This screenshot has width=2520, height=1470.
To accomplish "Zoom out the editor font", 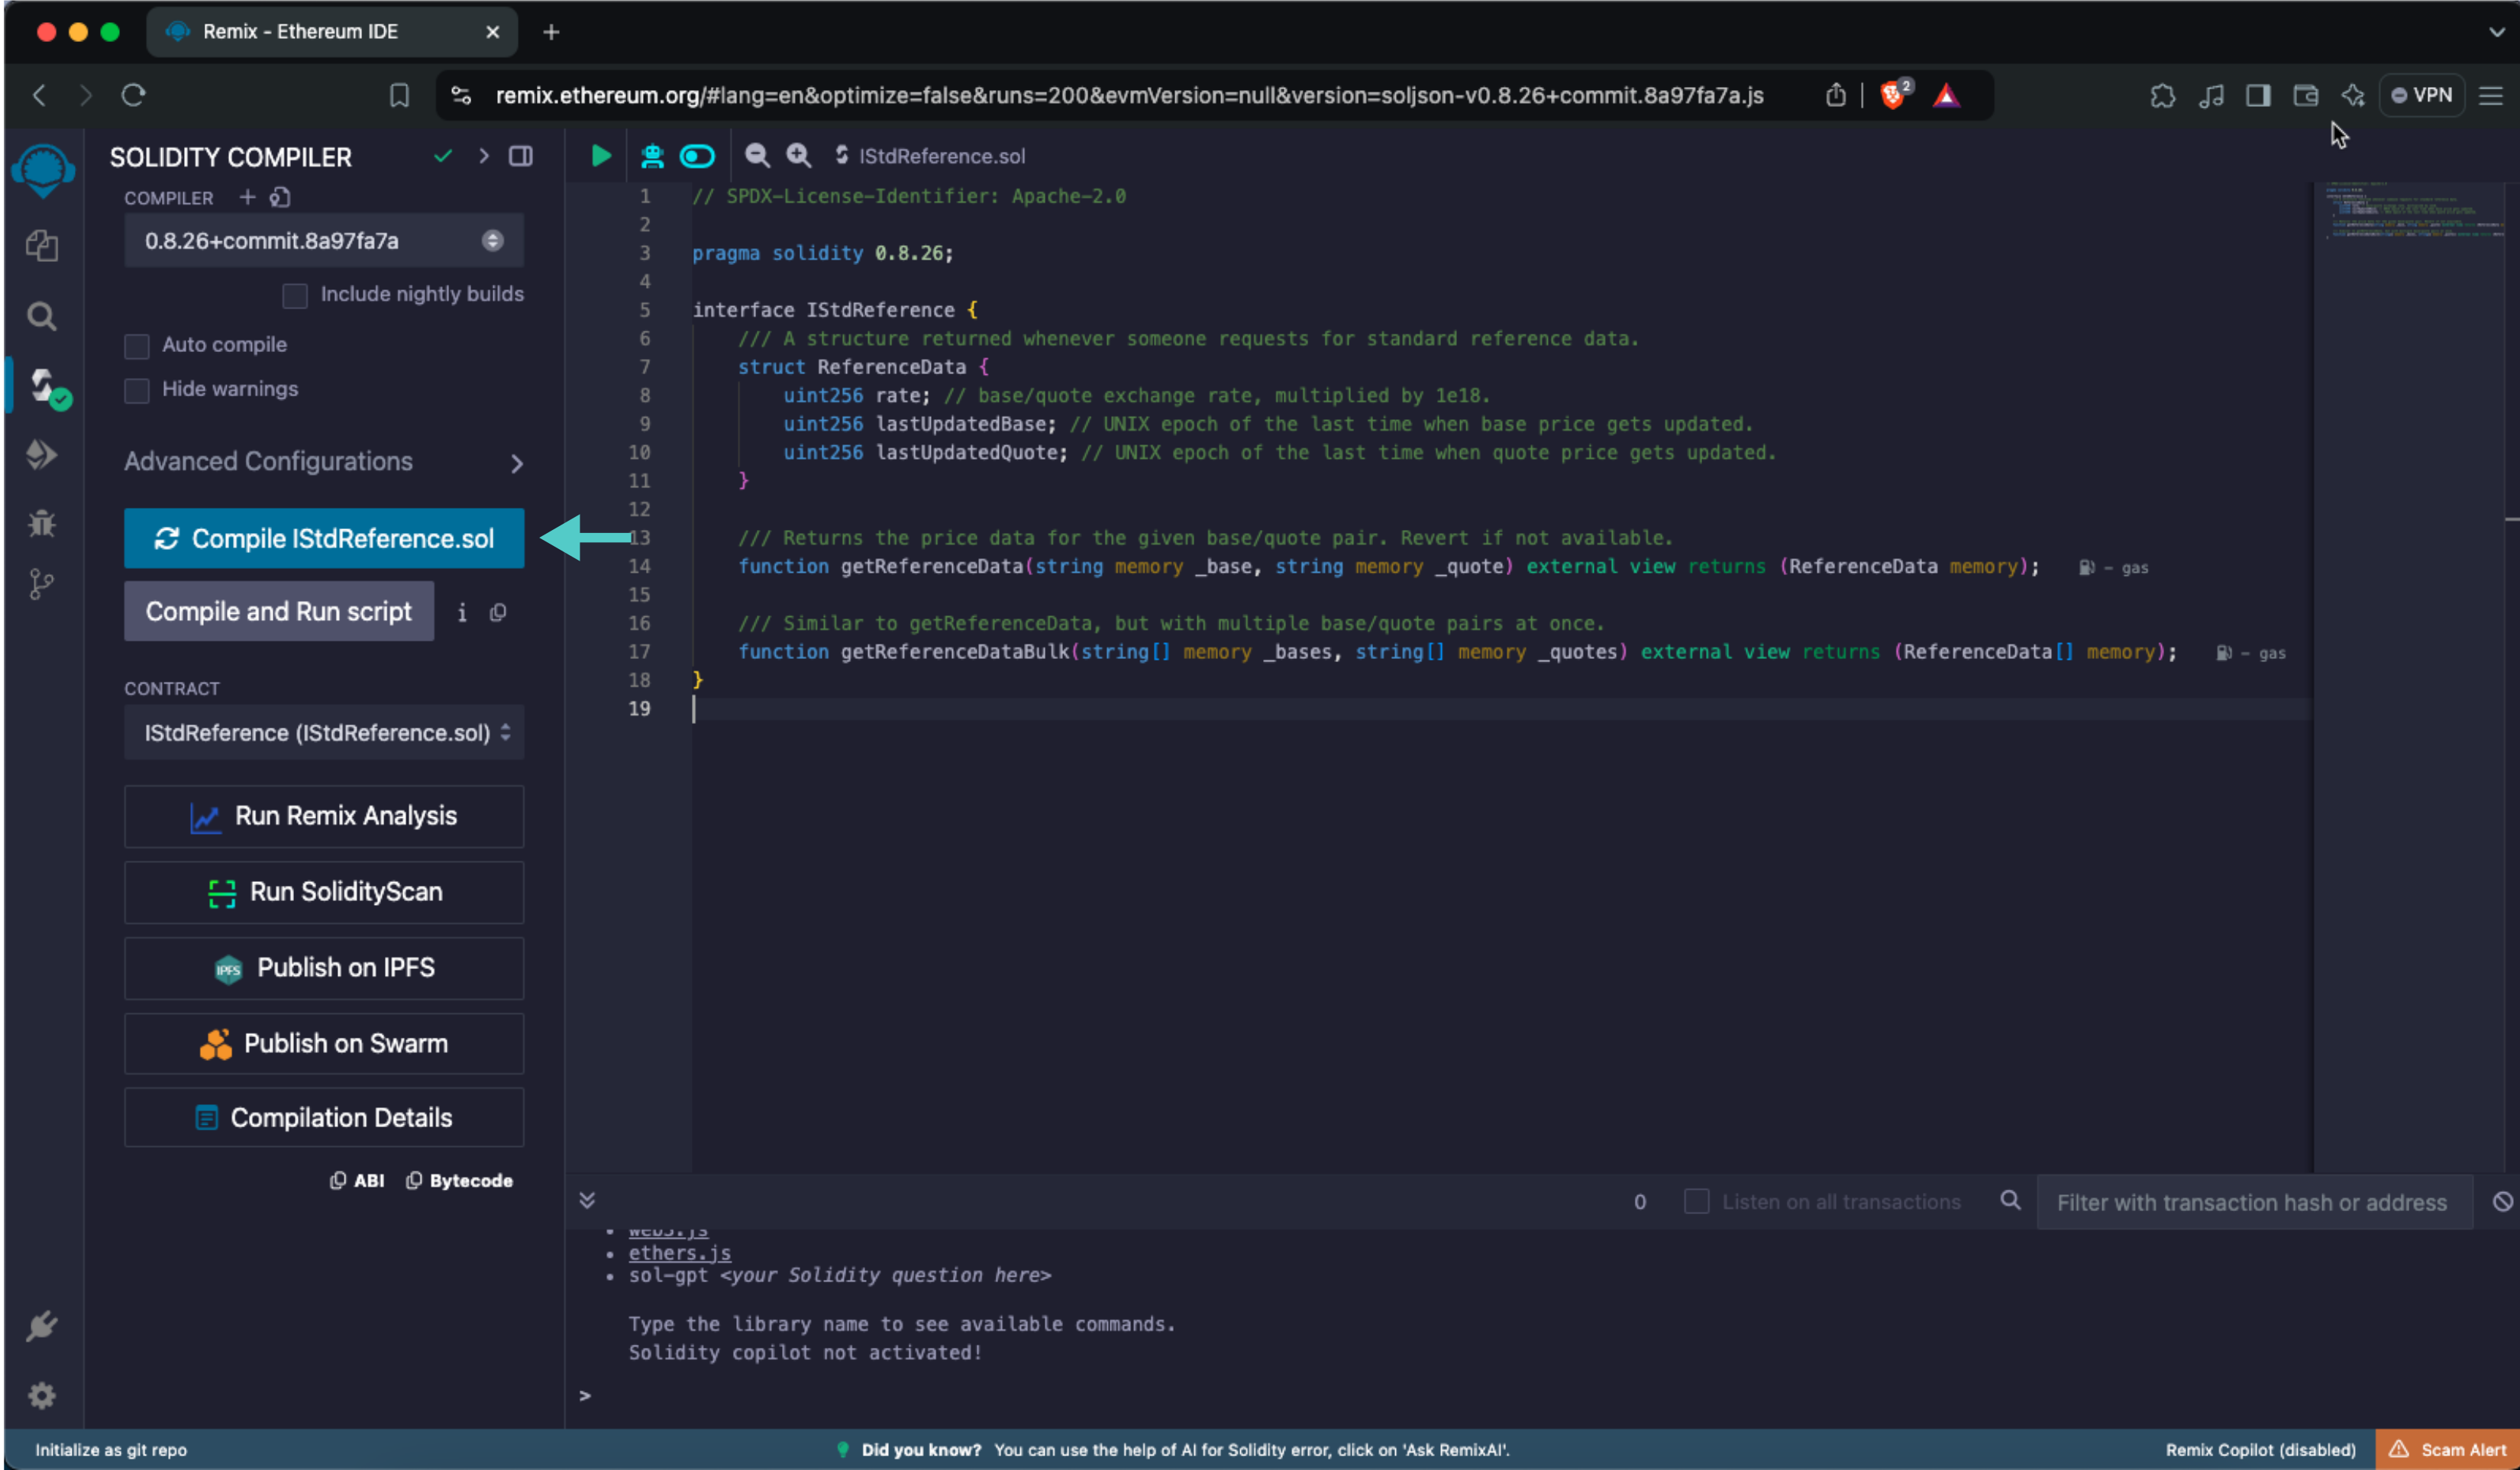I will point(757,156).
